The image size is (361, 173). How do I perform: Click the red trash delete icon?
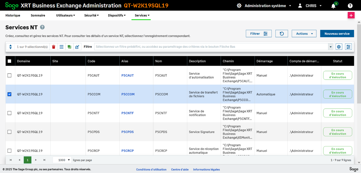click(x=54, y=47)
